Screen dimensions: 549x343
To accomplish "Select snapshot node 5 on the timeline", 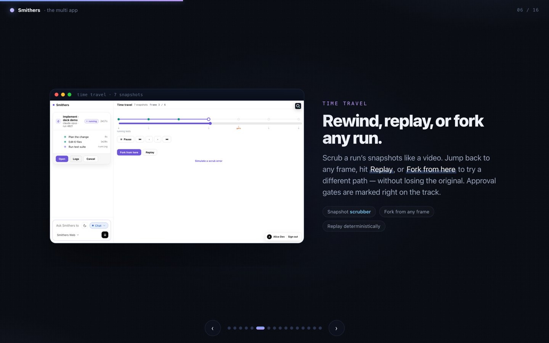I will 269,119.
